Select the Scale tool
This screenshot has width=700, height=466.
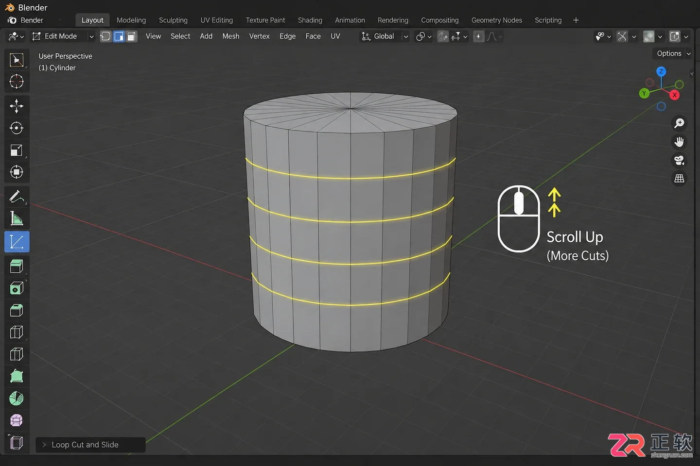tap(17, 150)
